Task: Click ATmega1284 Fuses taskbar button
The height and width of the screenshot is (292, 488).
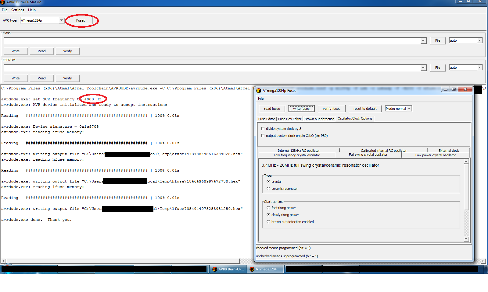Action: (x=265, y=269)
